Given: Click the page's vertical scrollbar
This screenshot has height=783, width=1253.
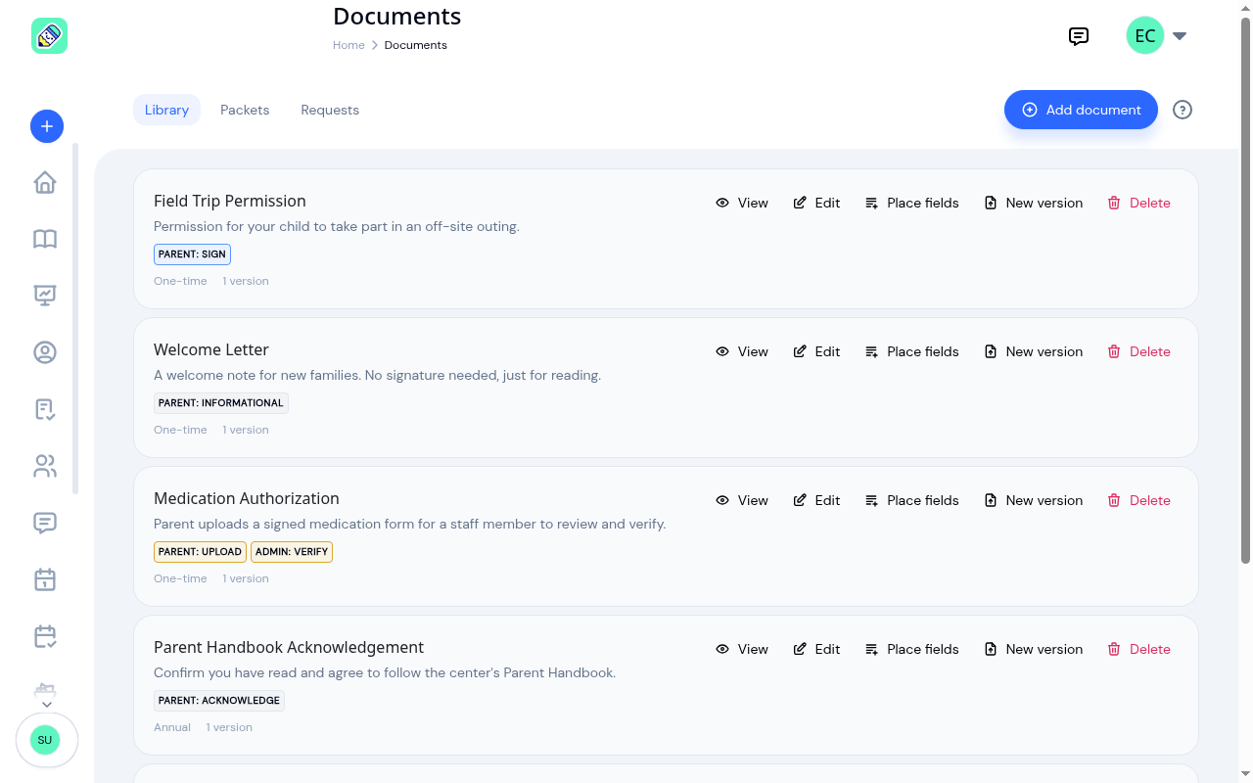Looking at the screenshot, I should coord(1246,290).
